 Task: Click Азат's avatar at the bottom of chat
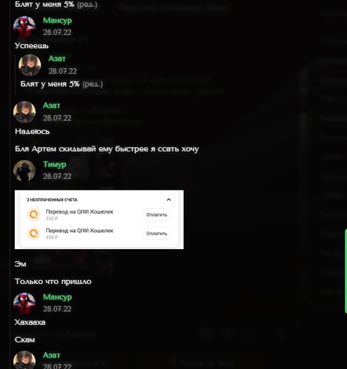coord(24,360)
